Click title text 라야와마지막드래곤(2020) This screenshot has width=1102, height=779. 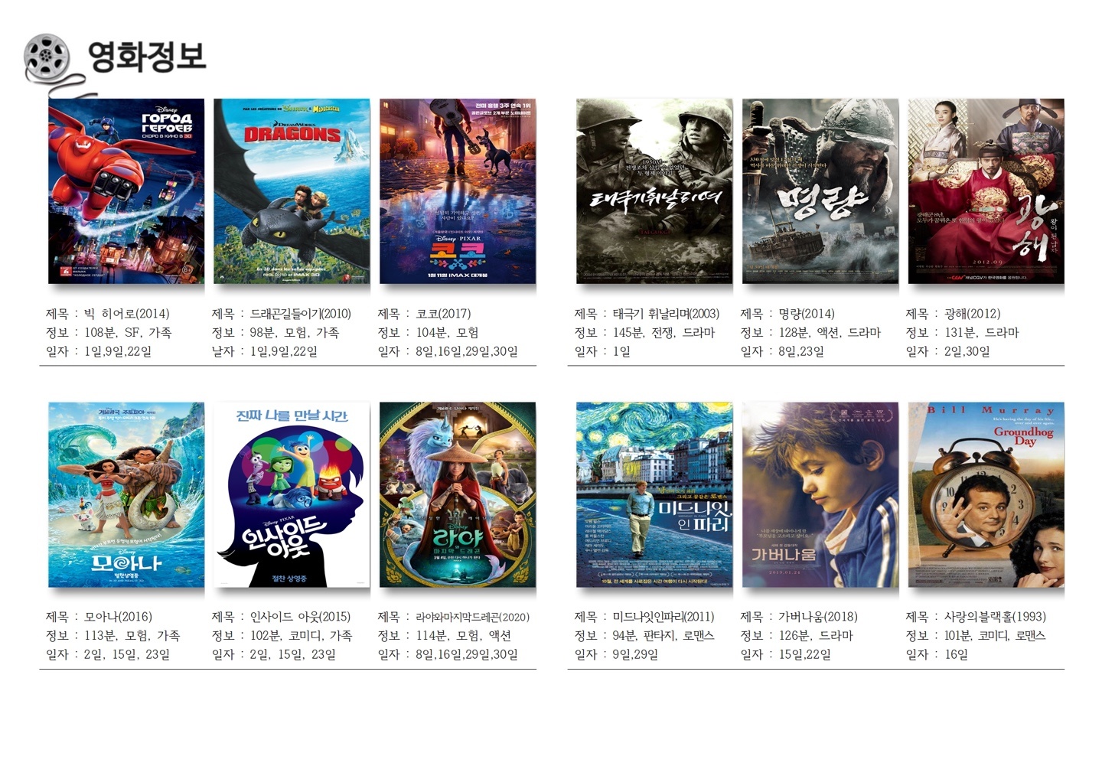473,617
